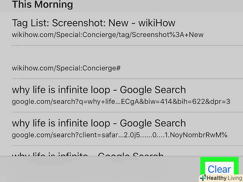Tap the blank title above Special:Concierge# URL
The width and height of the screenshot is (243, 182).
(x=67, y=57)
